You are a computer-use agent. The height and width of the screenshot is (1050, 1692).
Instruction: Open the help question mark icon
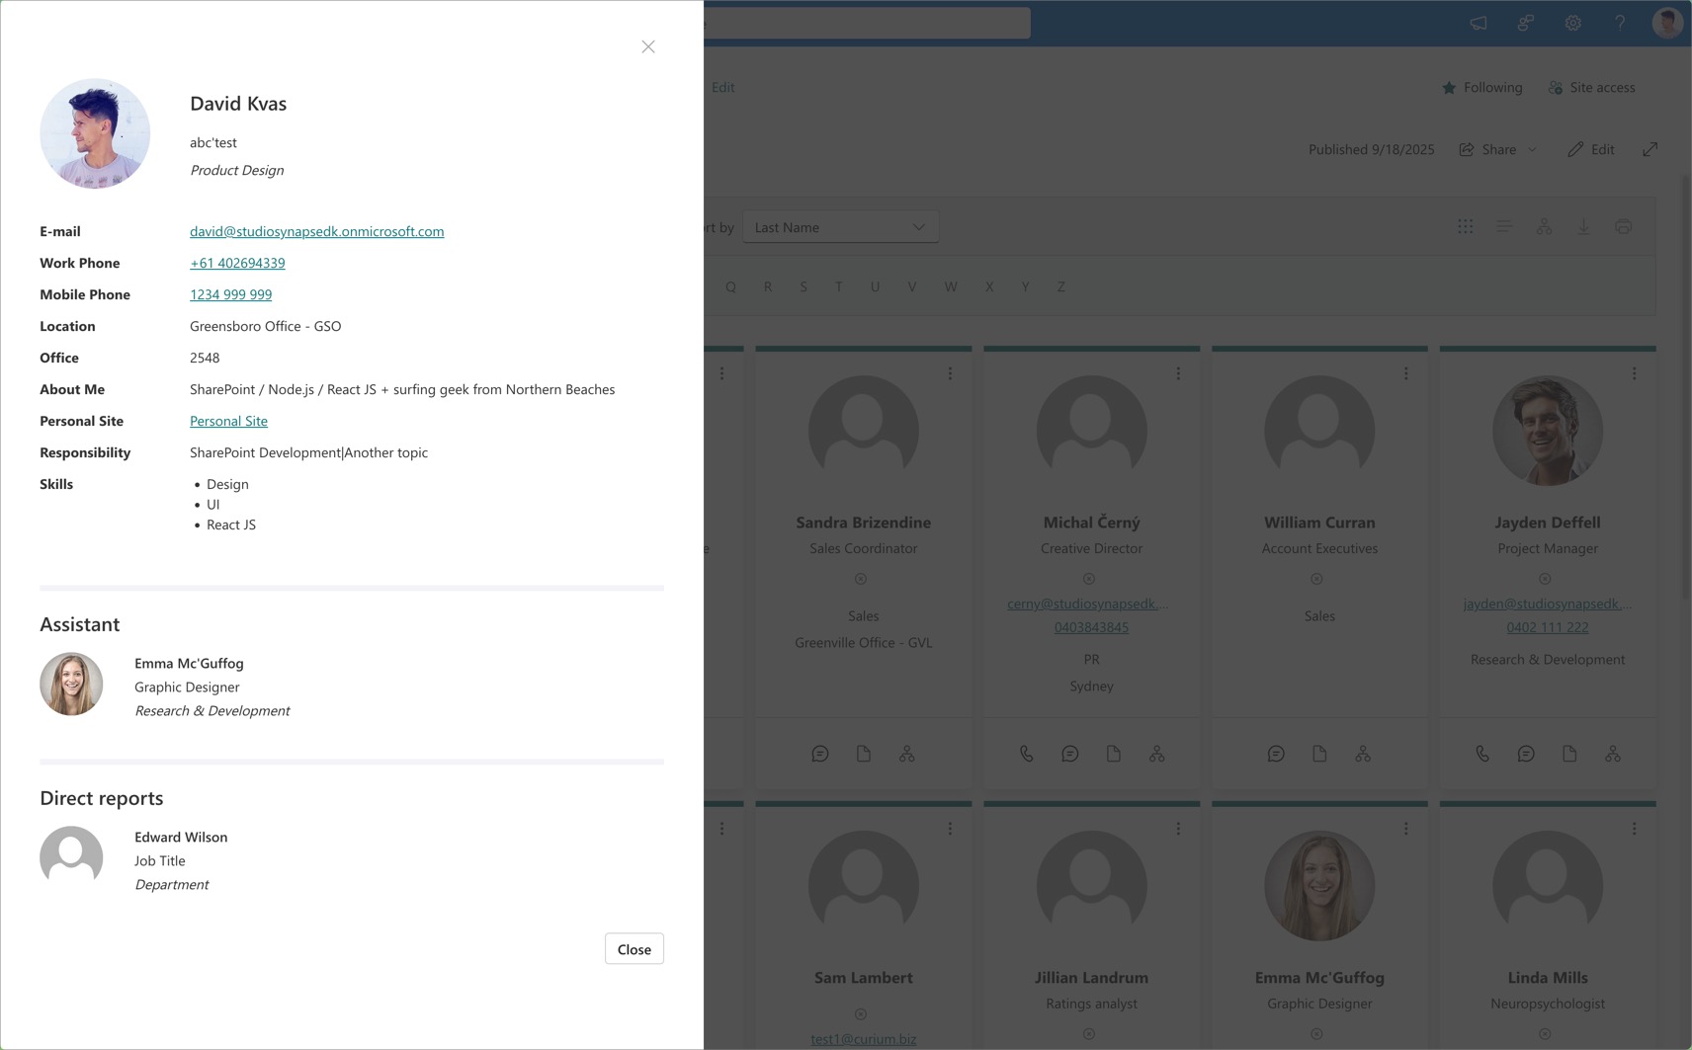point(1620,23)
